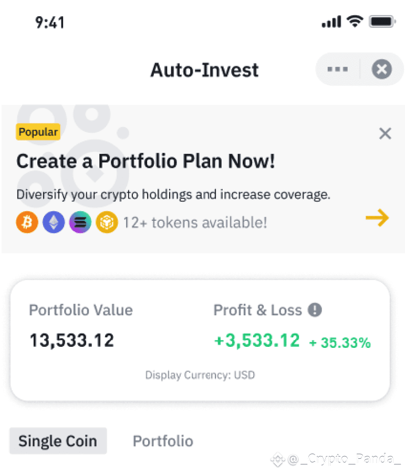Change the Display Currency: USD setting

200,375
